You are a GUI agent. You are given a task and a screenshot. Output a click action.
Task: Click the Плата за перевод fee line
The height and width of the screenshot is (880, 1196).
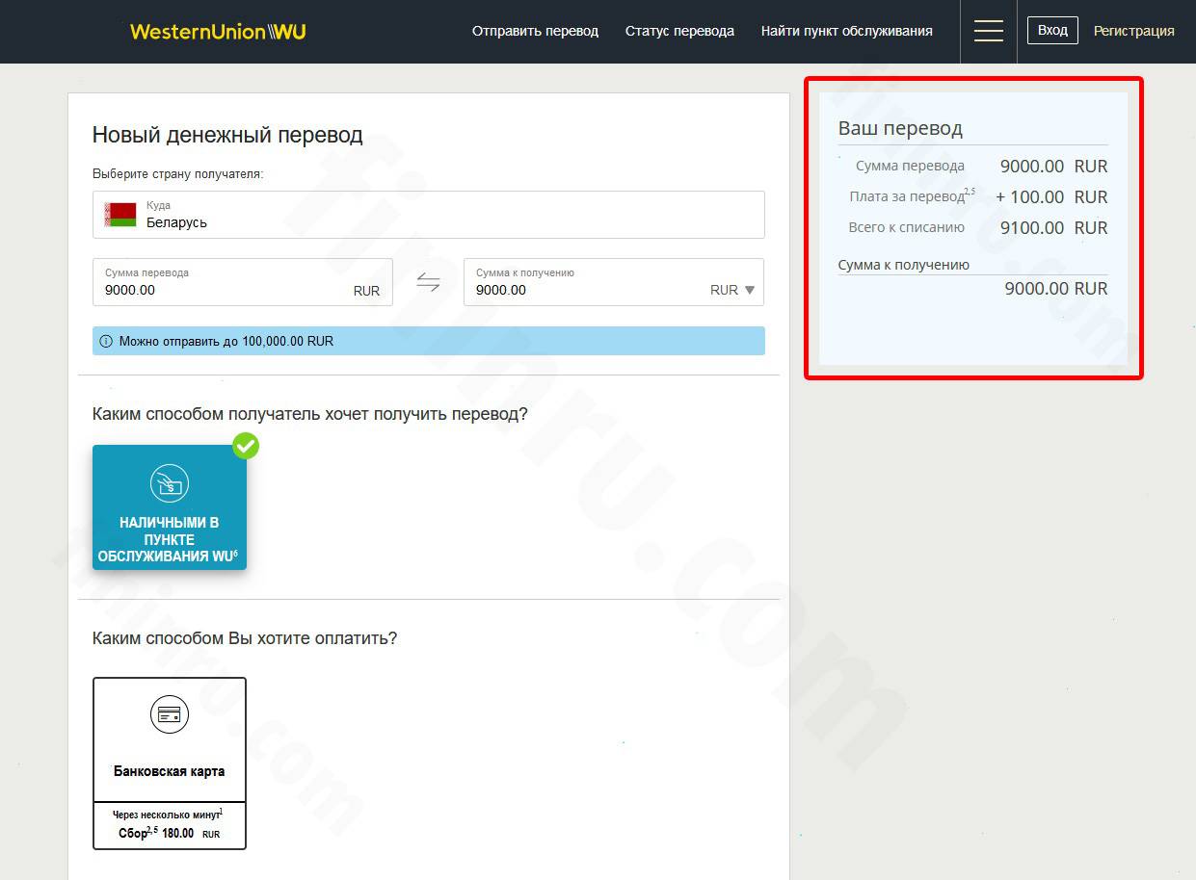coord(973,196)
